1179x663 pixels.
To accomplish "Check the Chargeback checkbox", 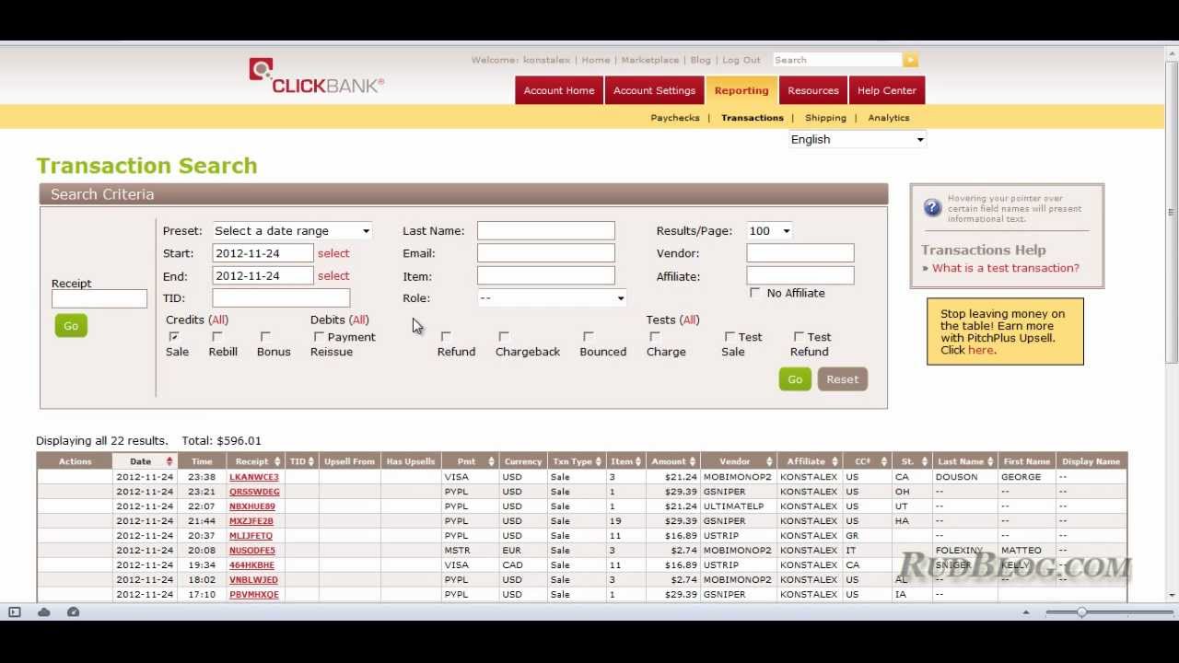I will (504, 337).
